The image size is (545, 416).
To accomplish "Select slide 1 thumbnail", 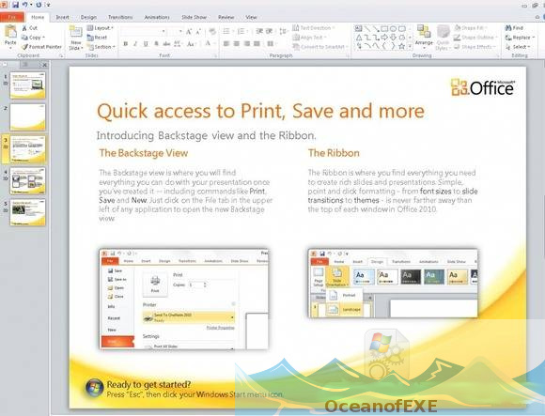I will [28, 85].
